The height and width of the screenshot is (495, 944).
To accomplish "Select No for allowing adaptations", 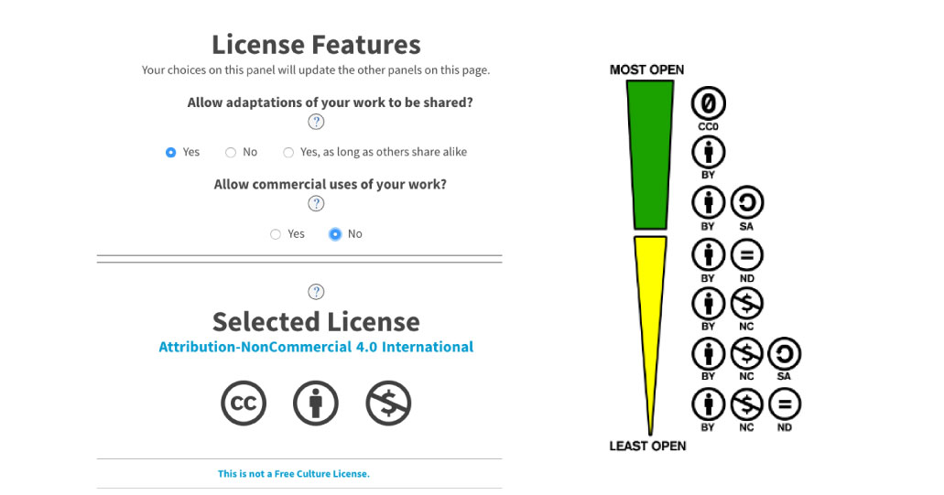I will click(231, 152).
